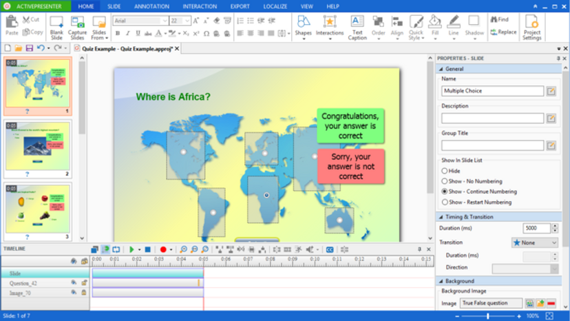Click the Find button

point(500,19)
